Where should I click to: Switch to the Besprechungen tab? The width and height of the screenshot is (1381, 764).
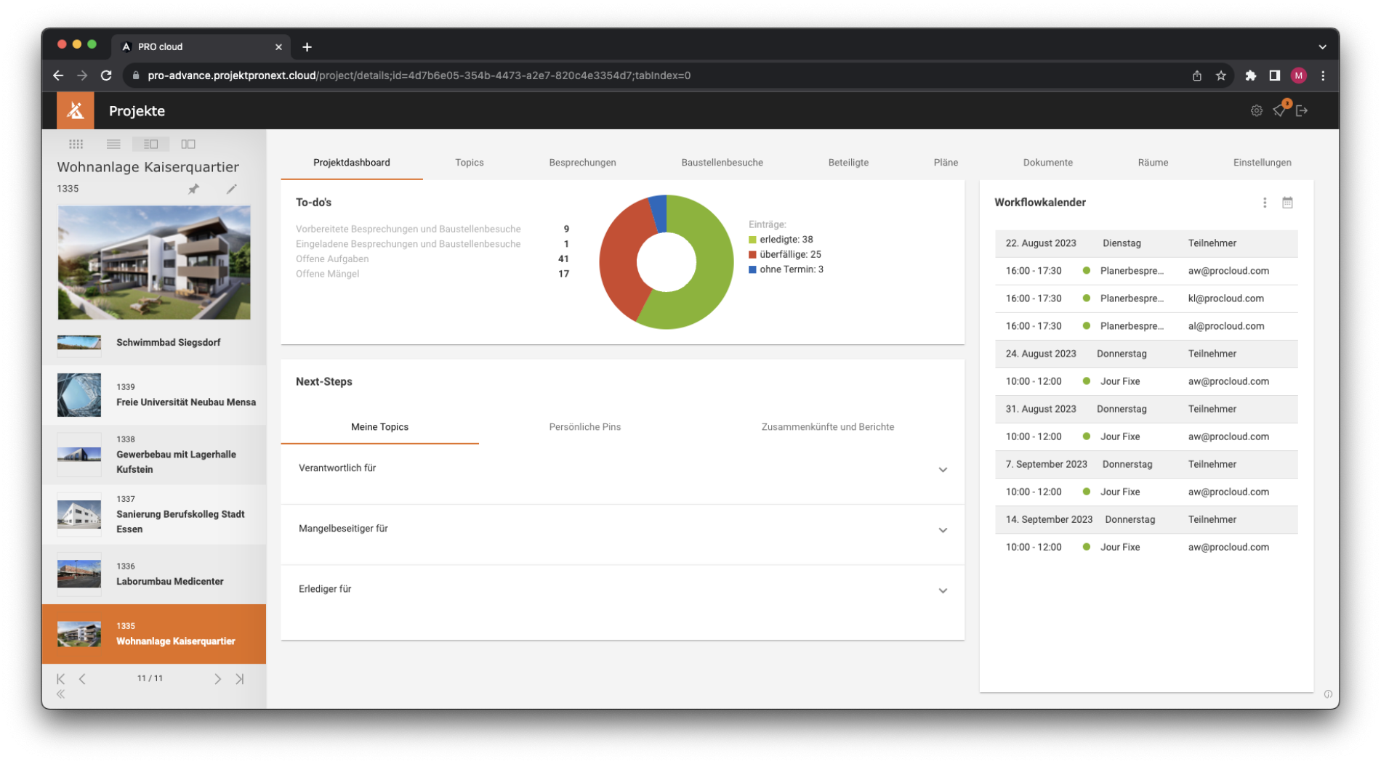582,163
